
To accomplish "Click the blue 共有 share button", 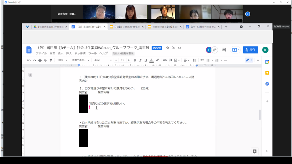I will (251, 50).
